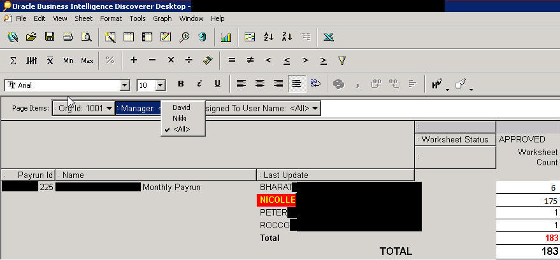560x260 pixels.
Task: Click the Worksheet Status axis label
Action: [456, 139]
